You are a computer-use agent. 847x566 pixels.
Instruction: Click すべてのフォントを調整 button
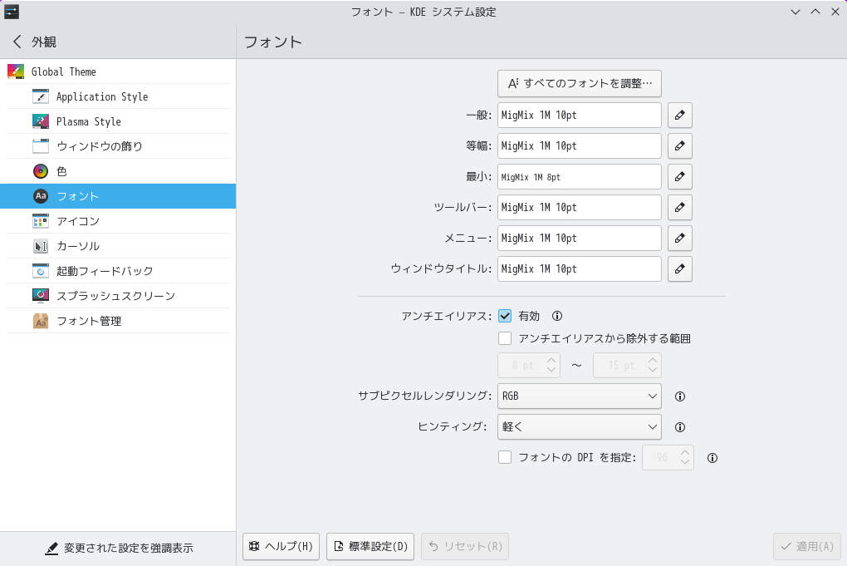point(579,83)
